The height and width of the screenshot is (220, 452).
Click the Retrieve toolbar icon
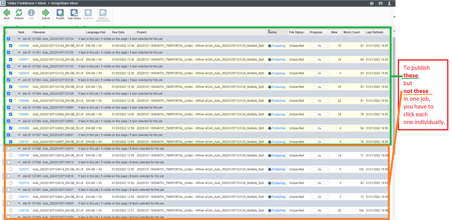tap(88, 12)
